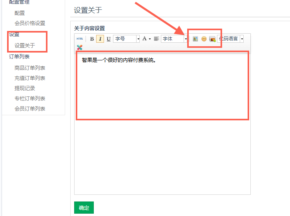Click the 关于内容设置 label
This screenshot has height=216, width=290.
(x=89, y=28)
